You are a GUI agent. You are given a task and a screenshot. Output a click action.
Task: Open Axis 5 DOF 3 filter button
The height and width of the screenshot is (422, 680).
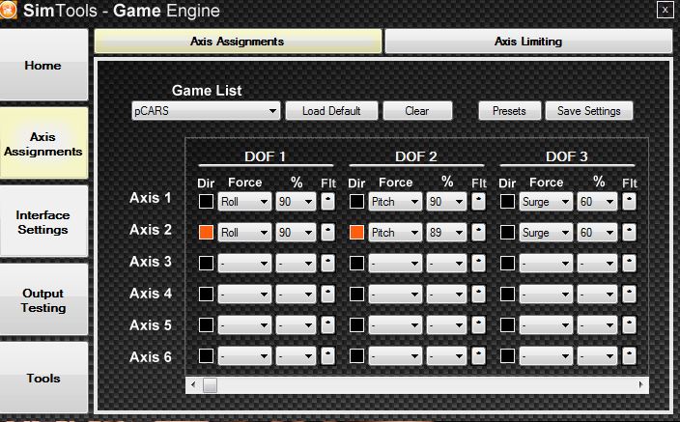coord(629,325)
